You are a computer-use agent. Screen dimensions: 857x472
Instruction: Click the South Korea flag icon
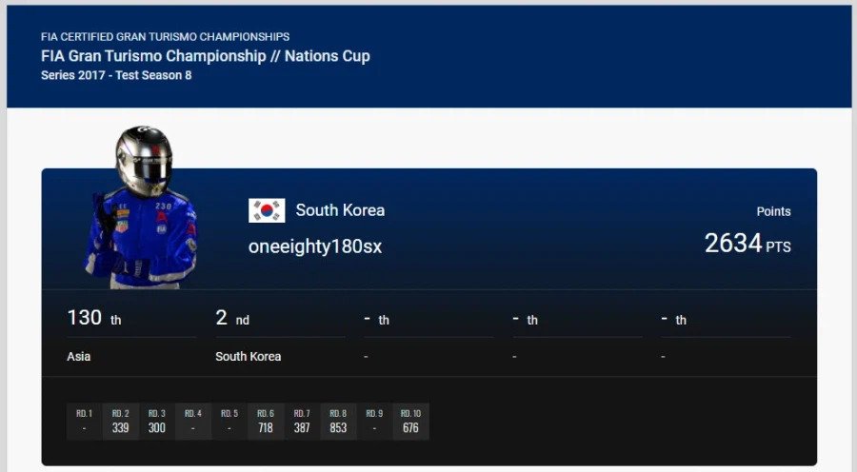coord(267,210)
